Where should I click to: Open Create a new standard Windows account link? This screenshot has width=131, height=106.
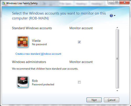coord(38,54)
